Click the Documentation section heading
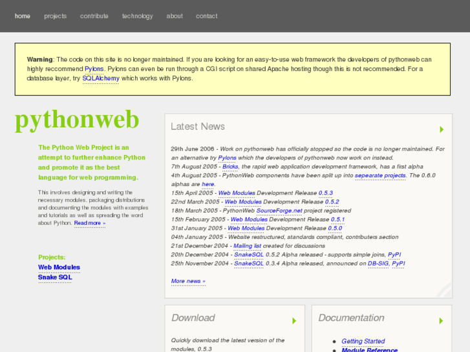Screen dimensions: 470x352 point(351,318)
